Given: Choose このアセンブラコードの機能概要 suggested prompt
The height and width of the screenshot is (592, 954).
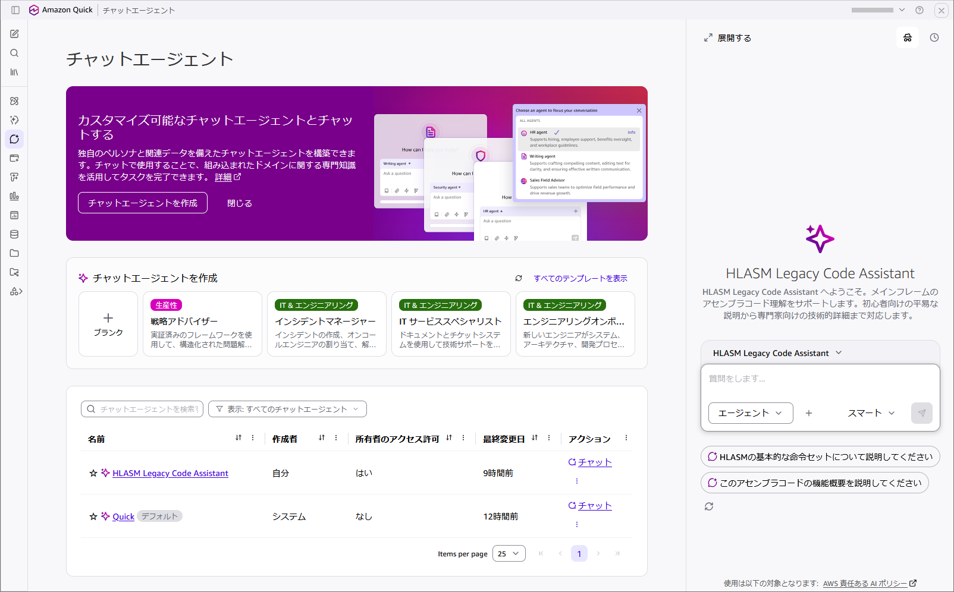Looking at the screenshot, I should click(815, 483).
